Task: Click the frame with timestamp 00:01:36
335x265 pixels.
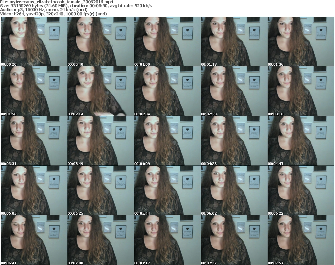Action: [x=301, y=41]
